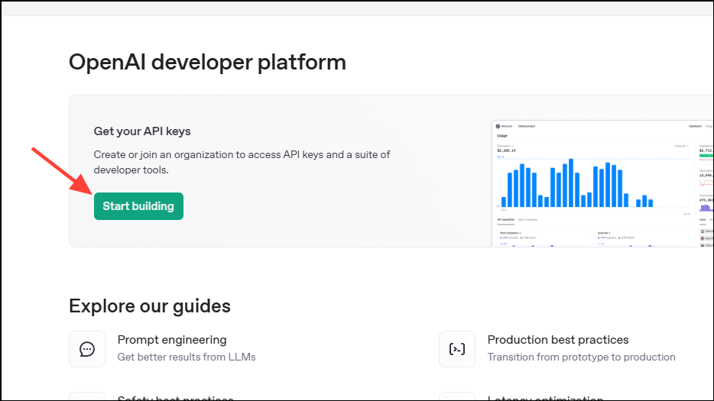Click 'Transition from prototype to production' text
This screenshot has height=401, width=714.
pos(582,357)
